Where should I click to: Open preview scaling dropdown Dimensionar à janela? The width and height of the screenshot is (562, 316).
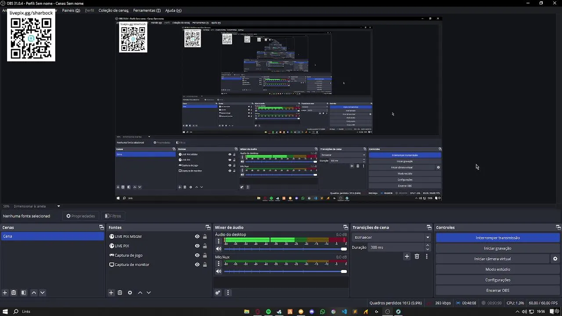pyautogui.click(x=37, y=206)
